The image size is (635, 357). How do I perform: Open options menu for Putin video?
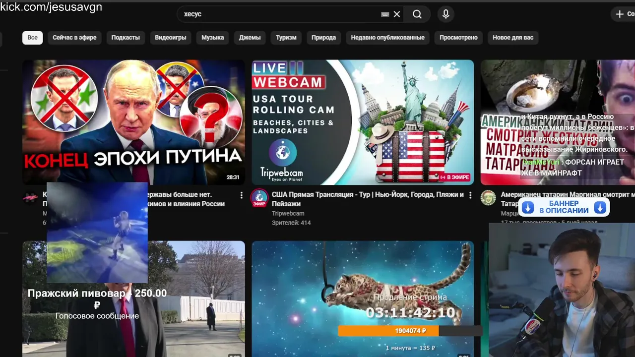pos(241,195)
